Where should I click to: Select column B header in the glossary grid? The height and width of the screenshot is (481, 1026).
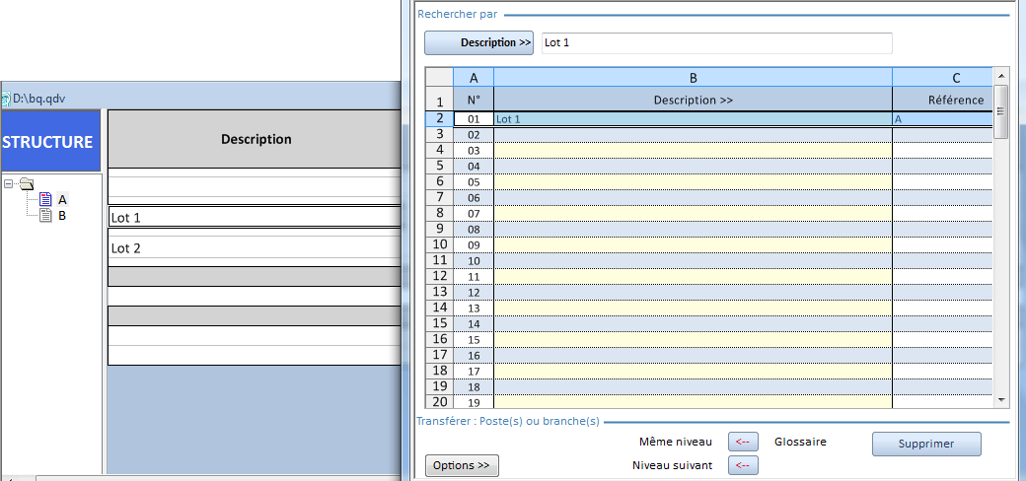(x=693, y=77)
